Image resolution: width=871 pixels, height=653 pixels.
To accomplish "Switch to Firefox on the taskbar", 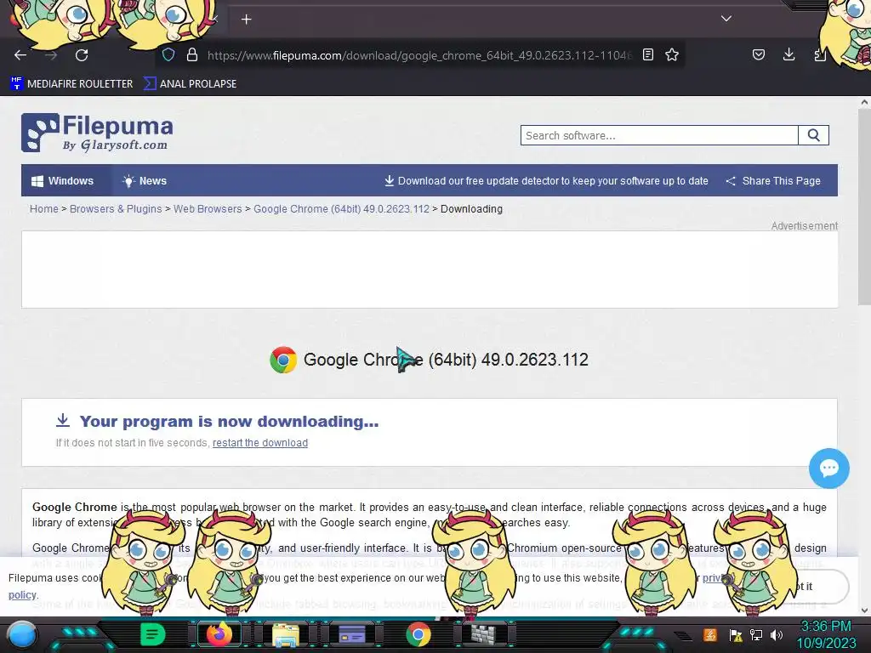I will (219, 634).
